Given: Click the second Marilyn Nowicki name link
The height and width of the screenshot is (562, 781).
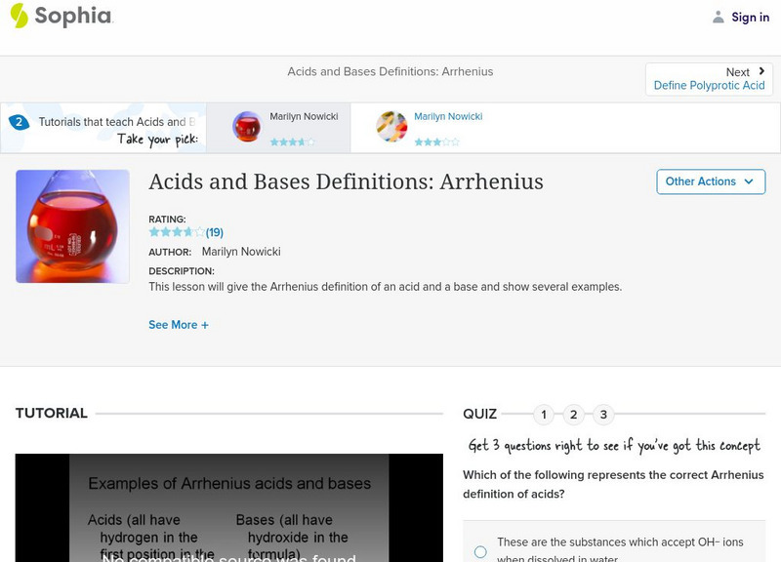Looking at the screenshot, I should coord(448,117).
